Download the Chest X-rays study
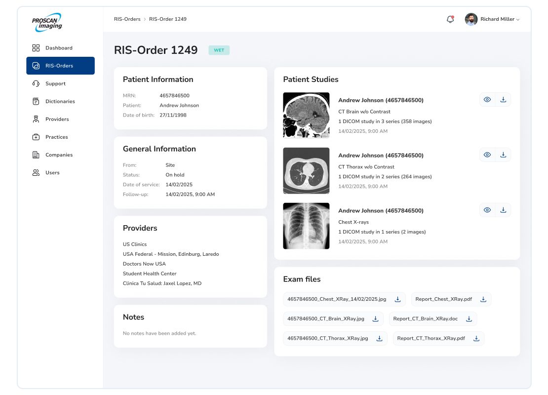 [x=503, y=210]
